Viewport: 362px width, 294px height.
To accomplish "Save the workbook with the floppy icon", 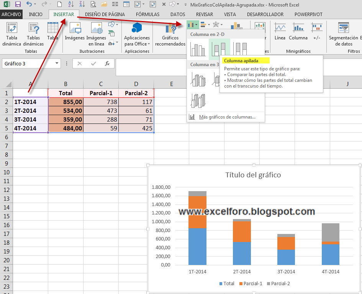I will click(x=18, y=4).
